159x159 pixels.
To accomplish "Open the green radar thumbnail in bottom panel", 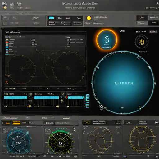I will point(61,141).
